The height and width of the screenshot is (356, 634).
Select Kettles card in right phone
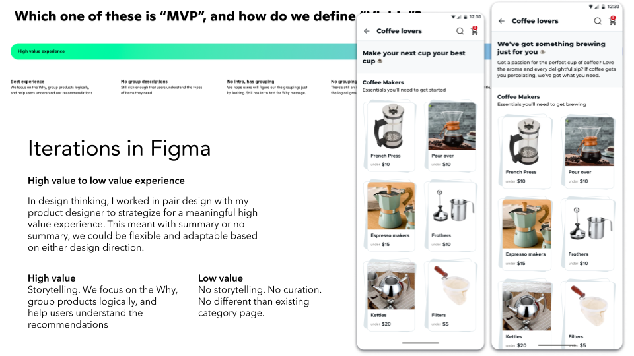pos(526,314)
